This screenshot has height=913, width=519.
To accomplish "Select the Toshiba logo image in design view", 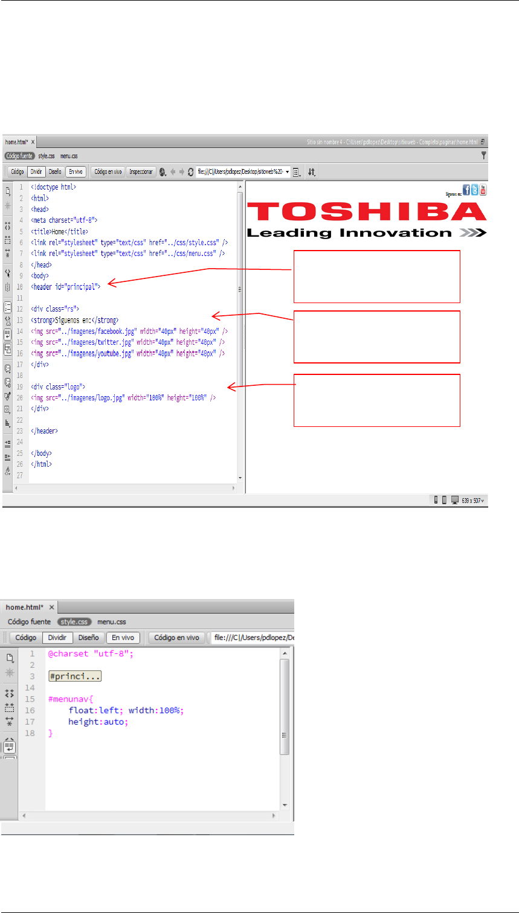I will click(x=367, y=220).
